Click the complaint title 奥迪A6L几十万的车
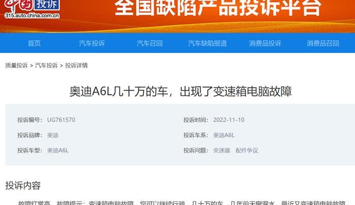Screen dimensions: 355x205 click(x=181, y=91)
